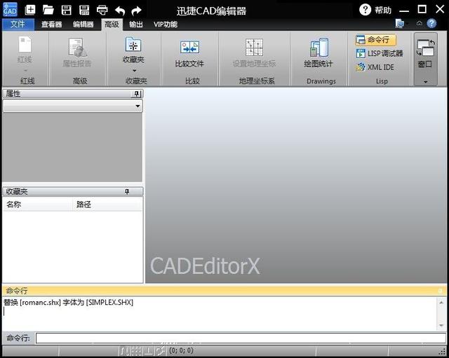Image resolution: width=449 pixels, height=358 pixels.
Task: Expand the 窗口 dropdown arrow
Action: pyautogui.click(x=426, y=82)
